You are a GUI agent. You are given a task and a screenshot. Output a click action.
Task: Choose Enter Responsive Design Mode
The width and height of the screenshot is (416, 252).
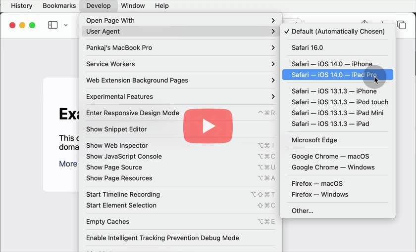180,113
